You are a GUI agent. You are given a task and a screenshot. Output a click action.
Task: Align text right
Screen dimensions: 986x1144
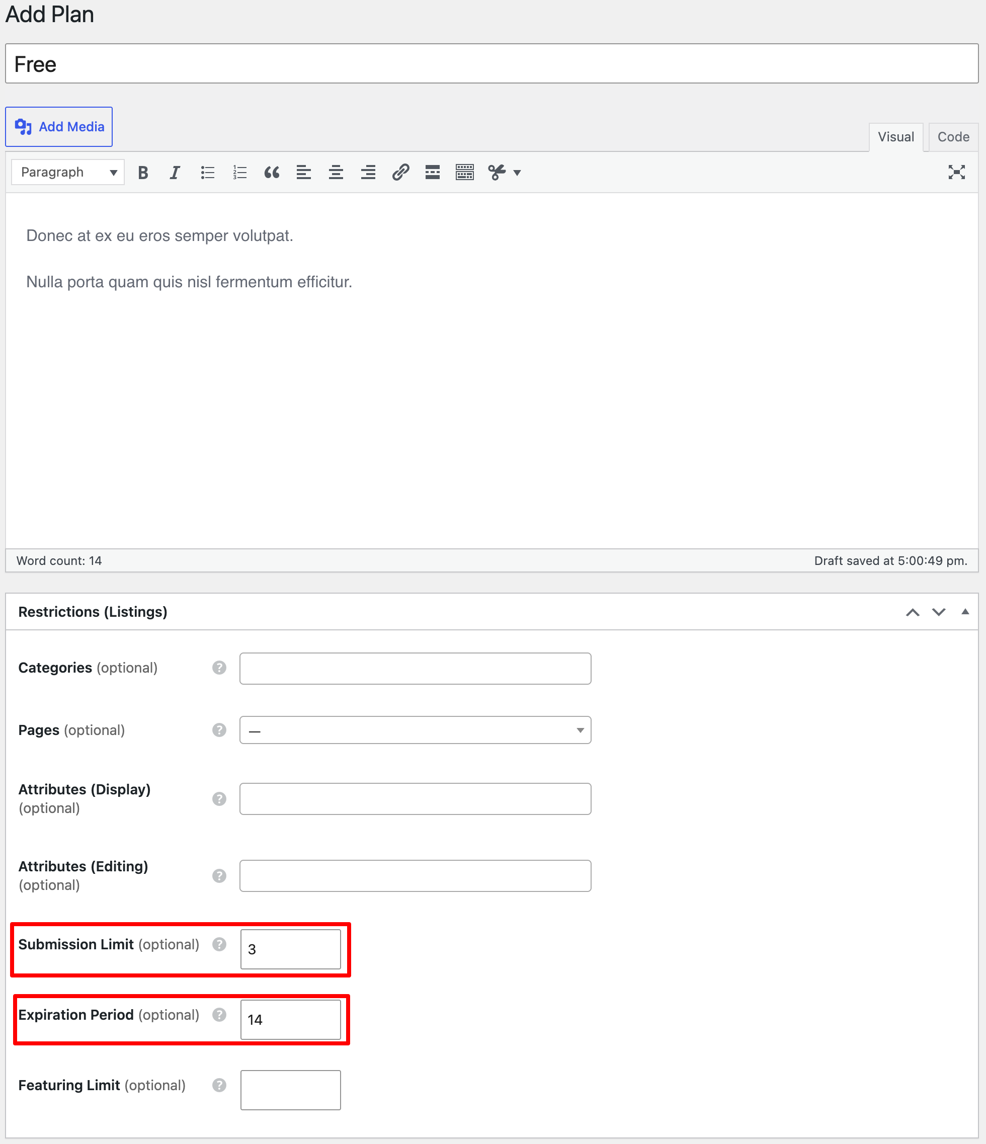368,172
